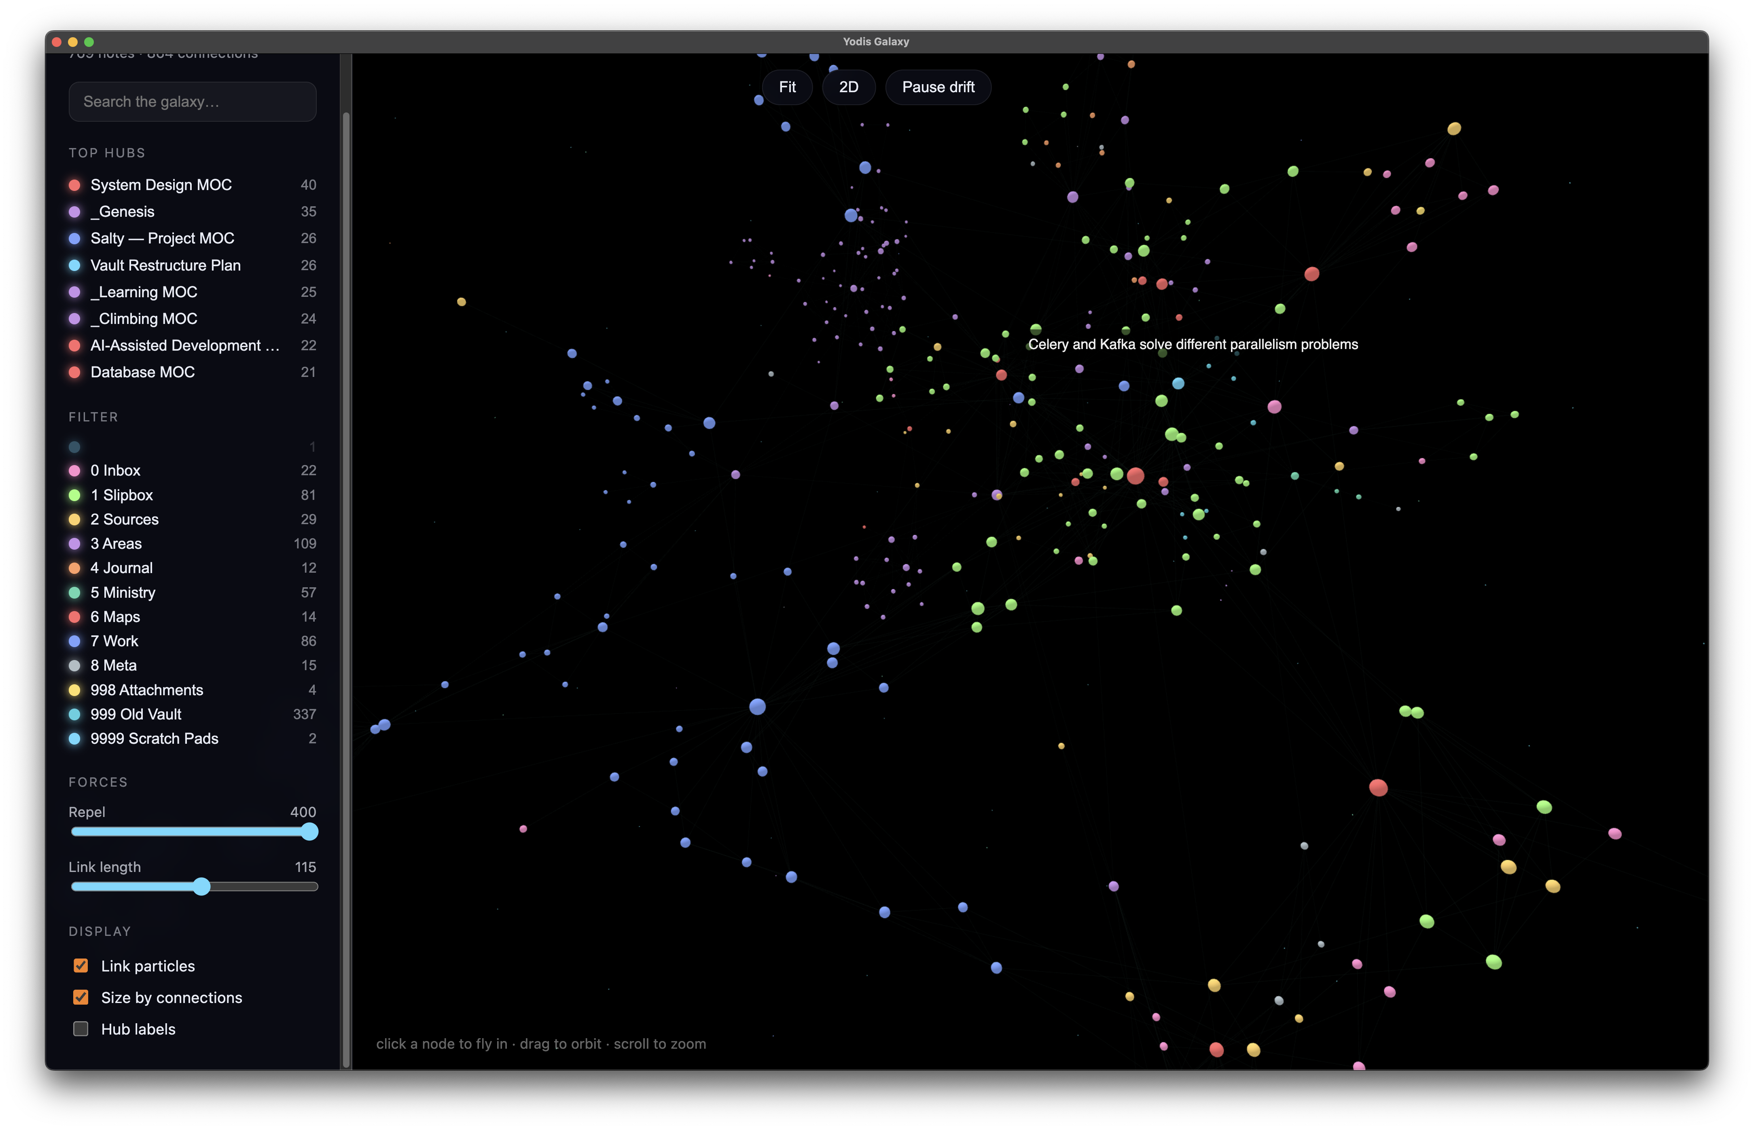Toggle the 5 Ministry filter
Viewport: 1754px width, 1130px height.
pyautogui.click(x=192, y=592)
